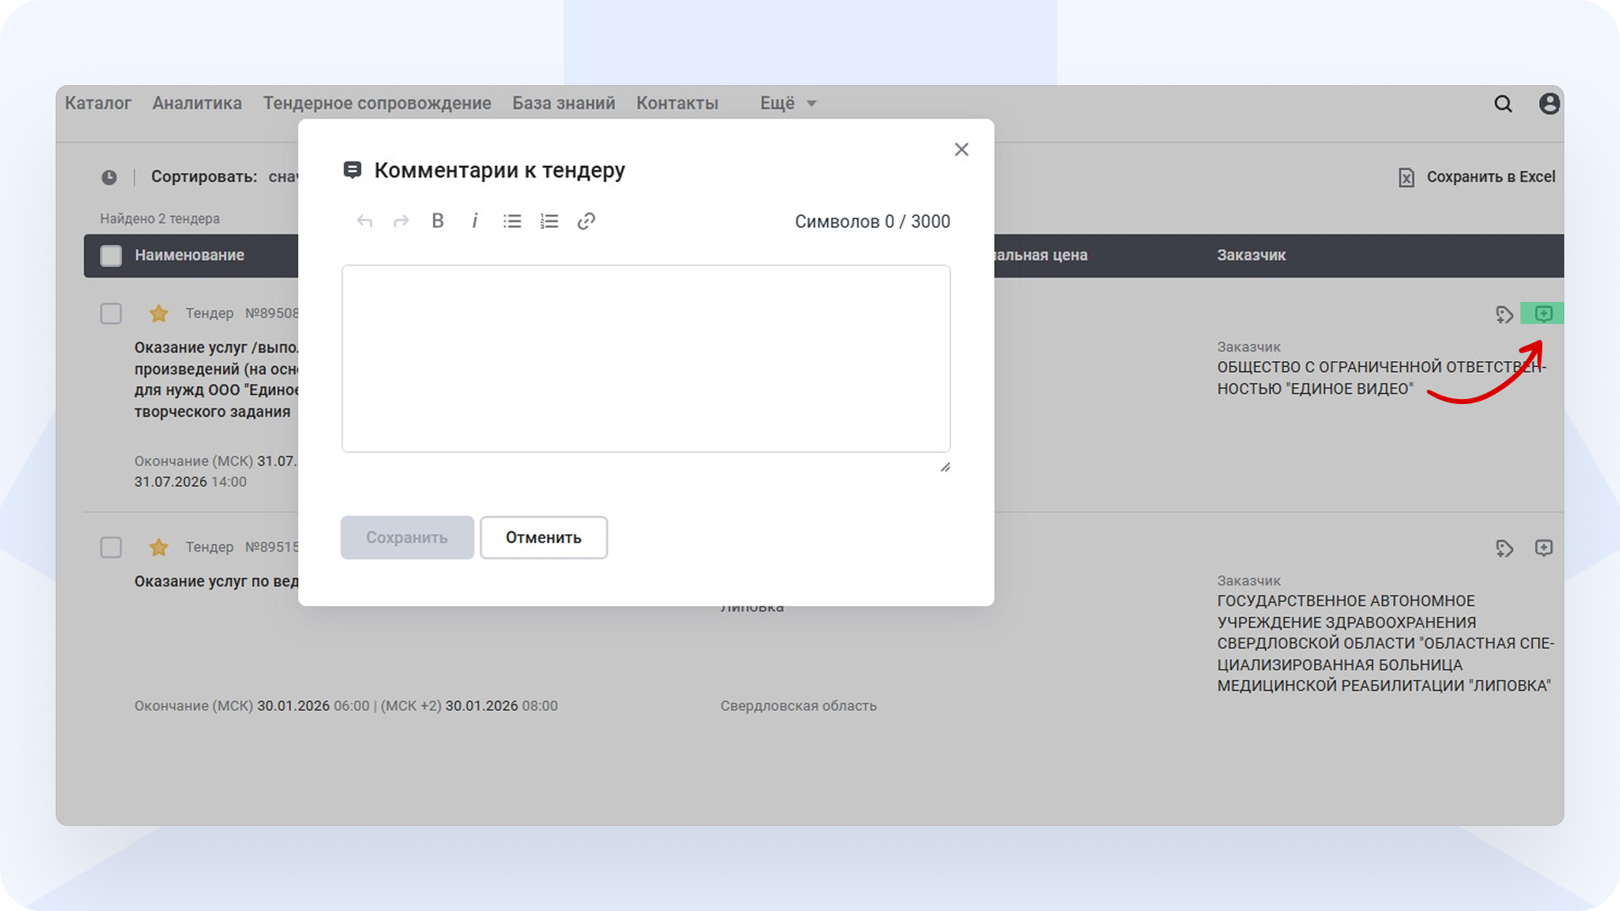Check the box for ЛИПОВКА tender

(111, 547)
